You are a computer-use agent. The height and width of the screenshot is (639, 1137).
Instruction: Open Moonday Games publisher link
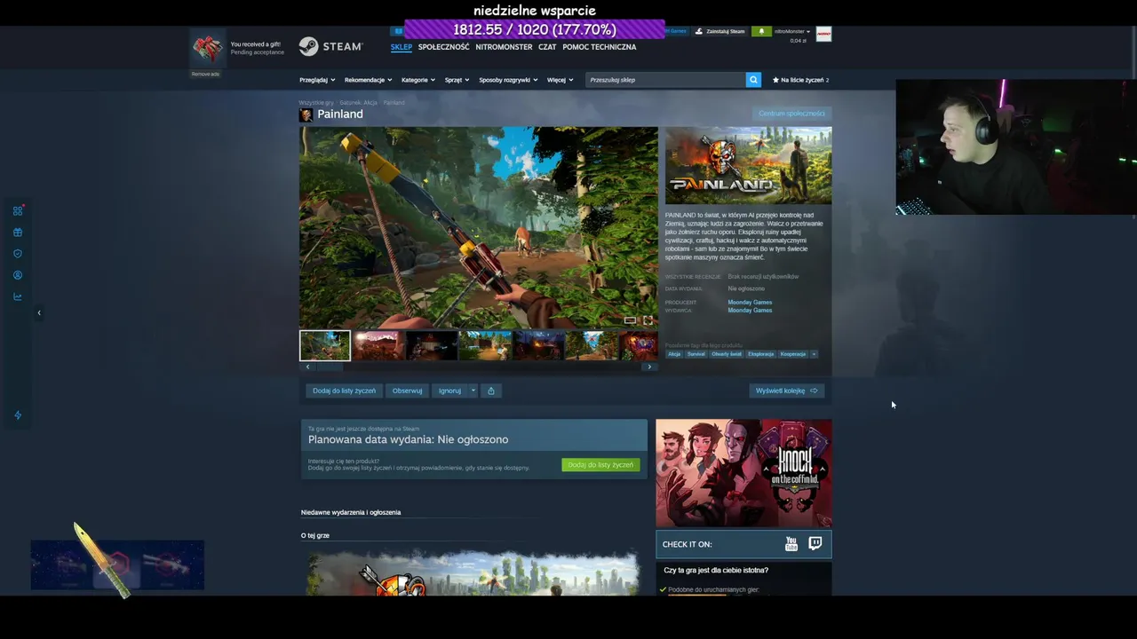(750, 311)
